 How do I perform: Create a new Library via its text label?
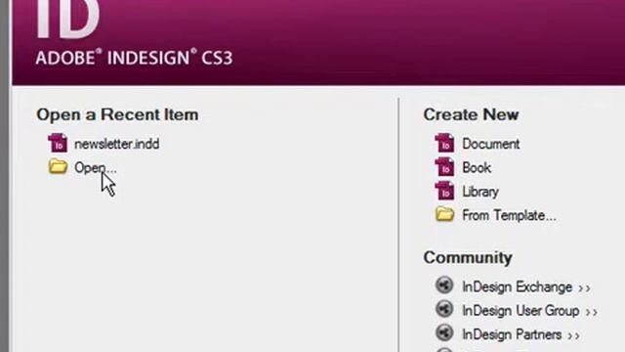click(x=479, y=192)
